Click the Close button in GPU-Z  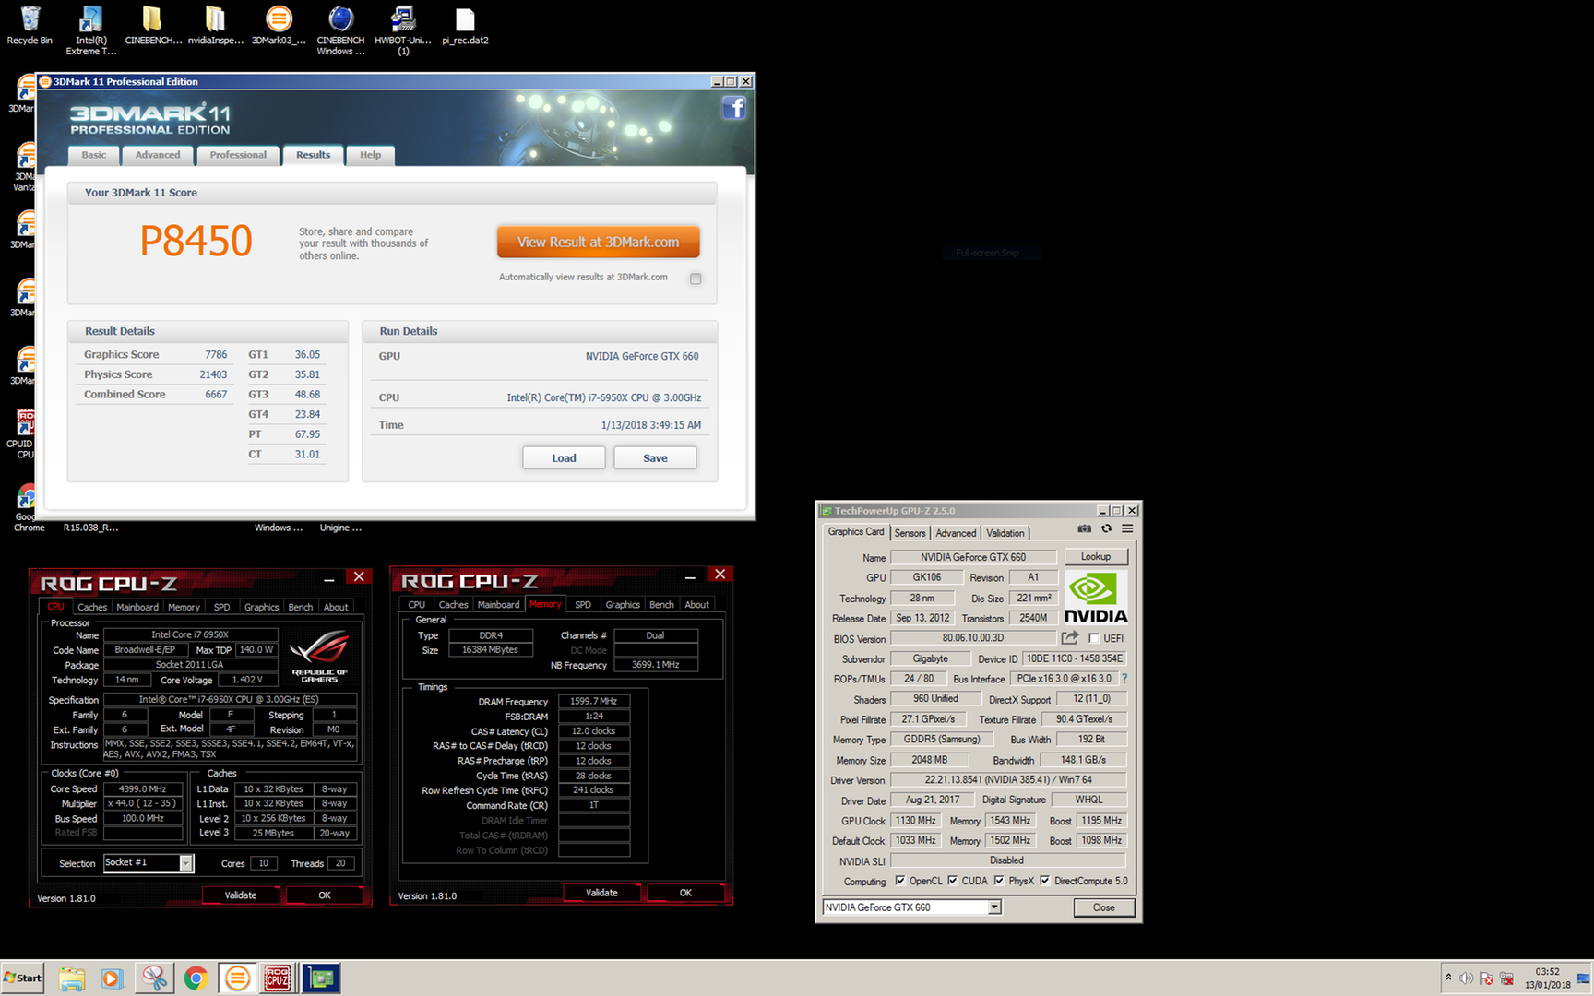pyautogui.click(x=1104, y=907)
